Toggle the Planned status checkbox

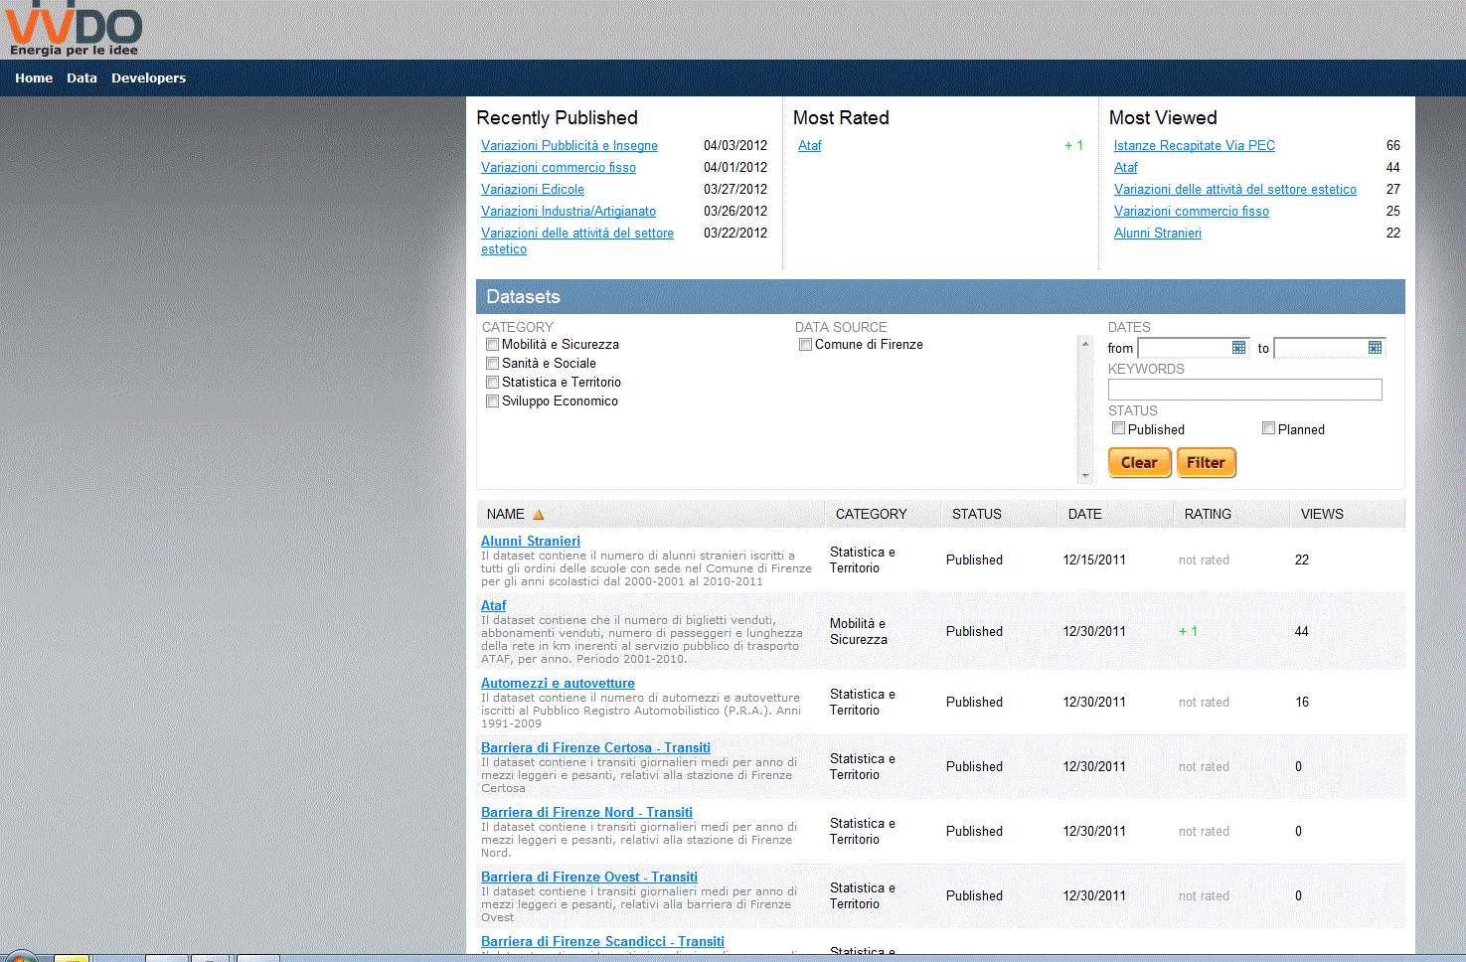(x=1268, y=428)
